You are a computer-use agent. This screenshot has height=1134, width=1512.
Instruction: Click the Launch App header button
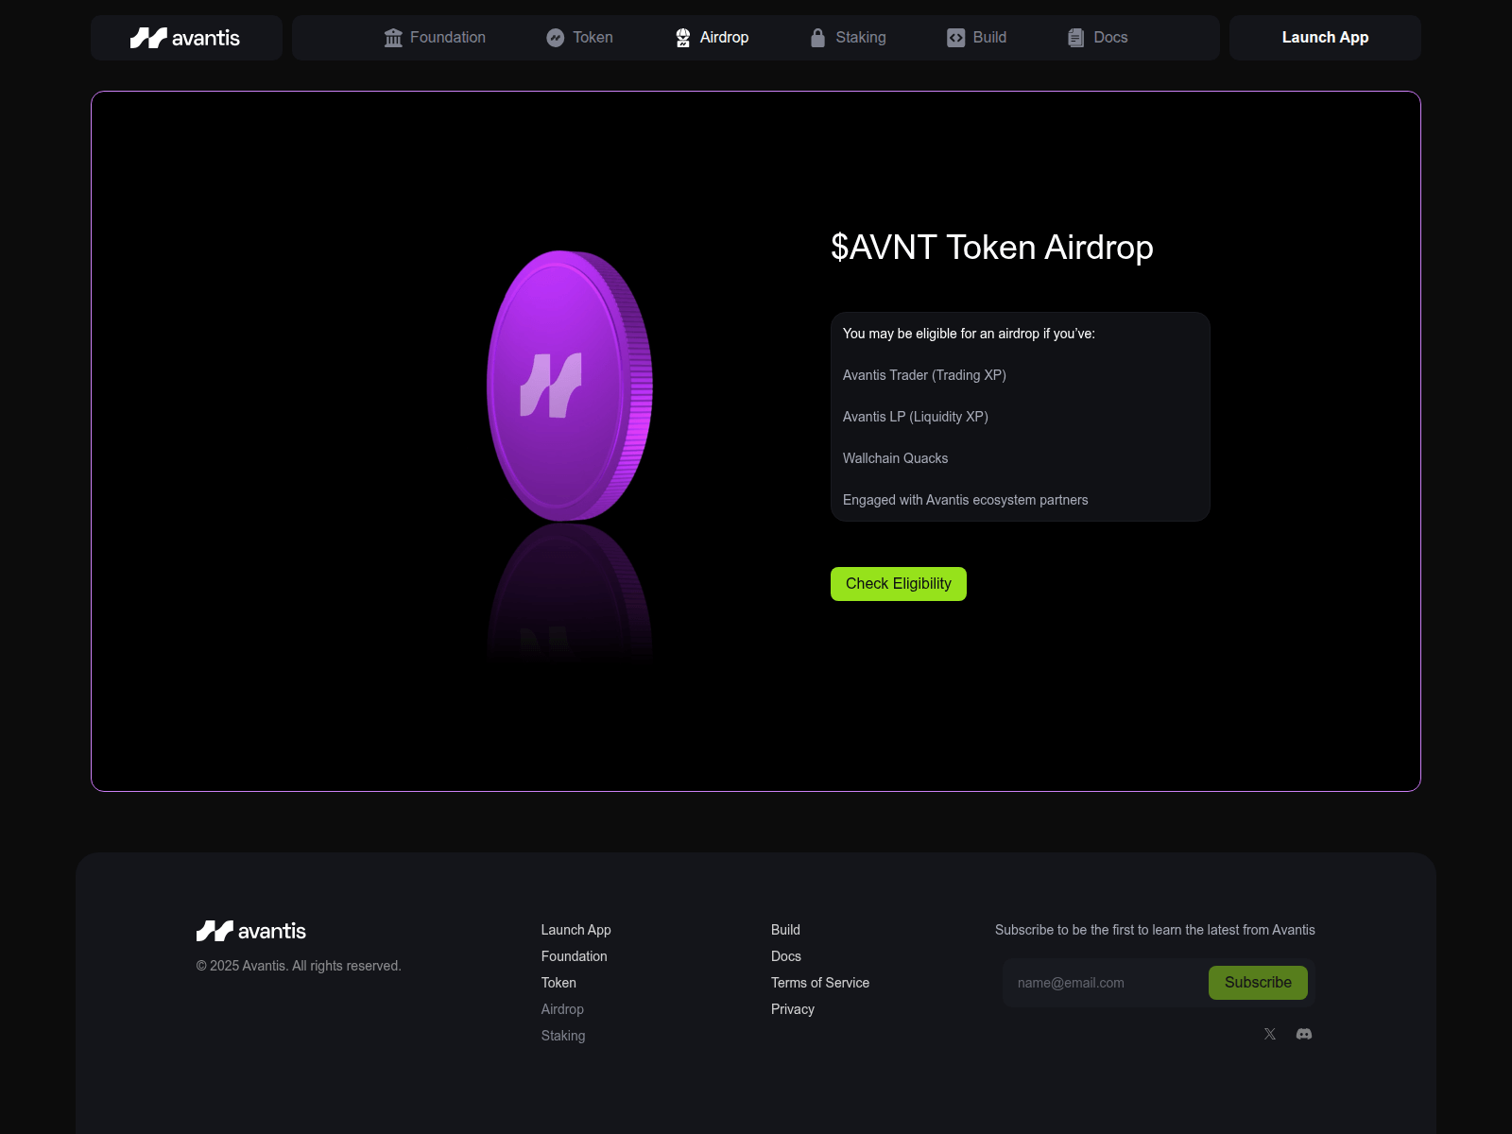(x=1325, y=38)
